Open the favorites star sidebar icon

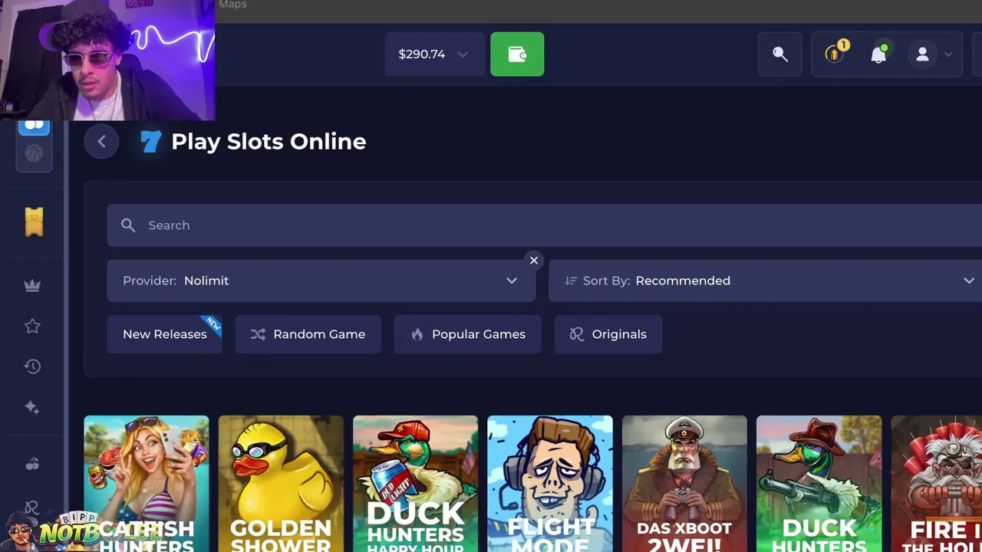coord(32,327)
